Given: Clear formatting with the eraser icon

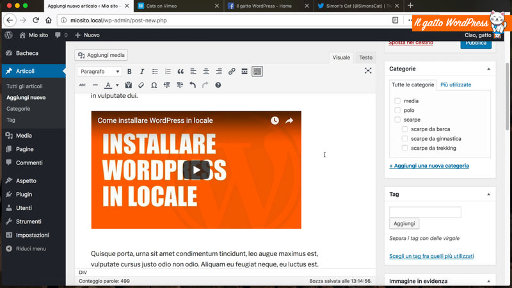Looking at the screenshot, I should point(141,85).
